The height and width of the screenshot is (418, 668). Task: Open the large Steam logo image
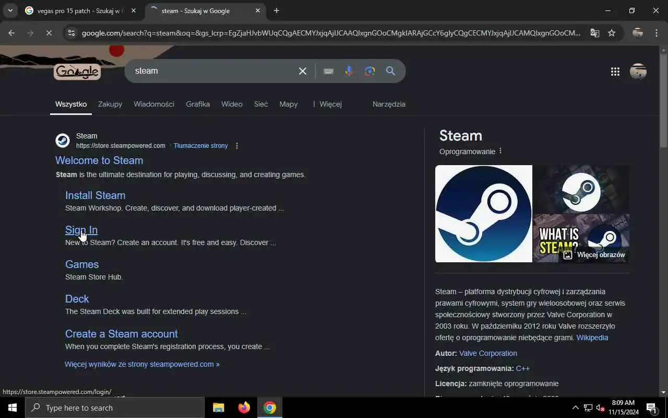[484, 214]
